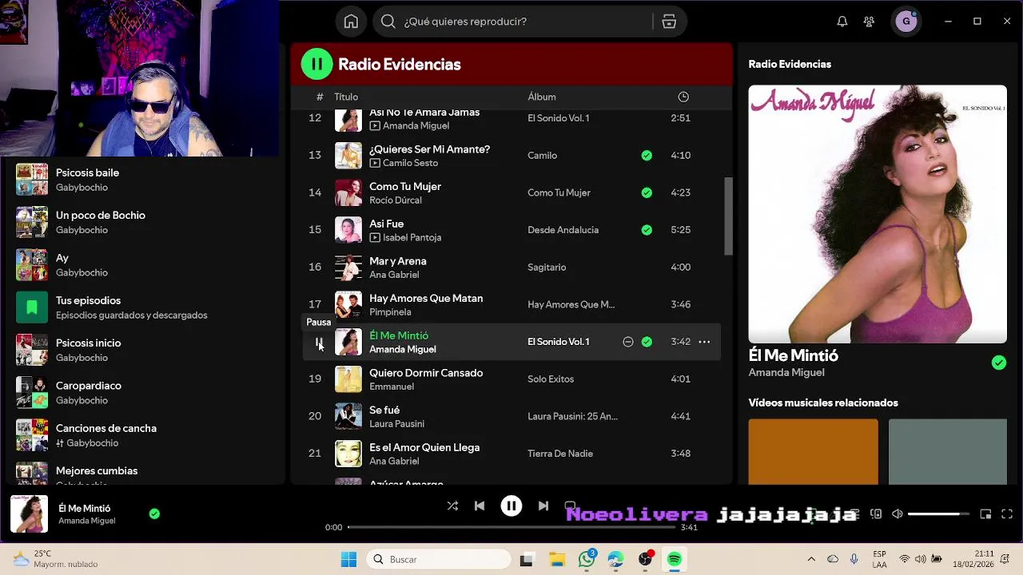Open the Tierra De Nadie album link

coord(560,454)
